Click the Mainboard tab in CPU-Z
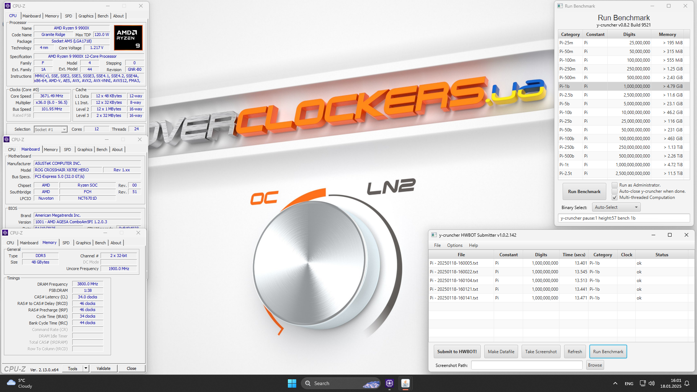Screen dimensions: 697x392 pyautogui.click(x=30, y=16)
